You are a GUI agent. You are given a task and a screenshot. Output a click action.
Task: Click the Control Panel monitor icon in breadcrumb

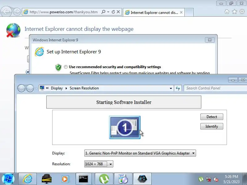tap(42, 88)
